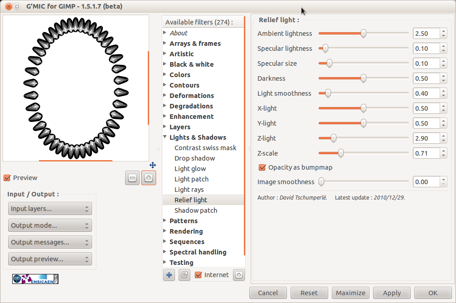Image resolution: width=456 pixels, height=303 pixels.
Task: Open the Output mode dropdown
Action: [50, 225]
